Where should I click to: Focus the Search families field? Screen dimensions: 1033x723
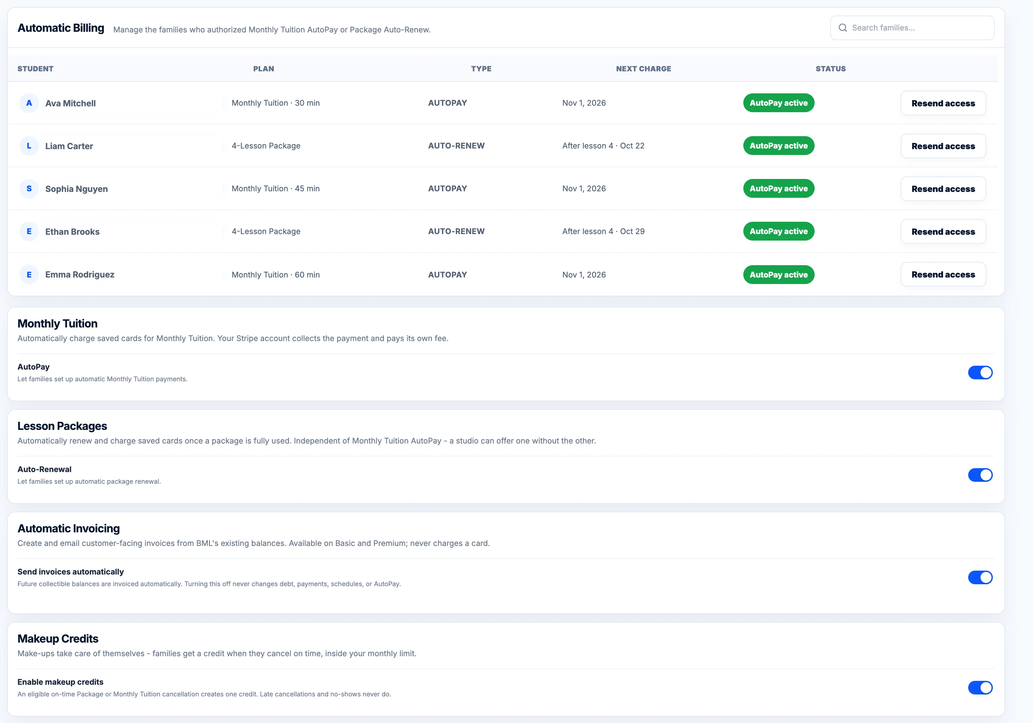[912, 28]
